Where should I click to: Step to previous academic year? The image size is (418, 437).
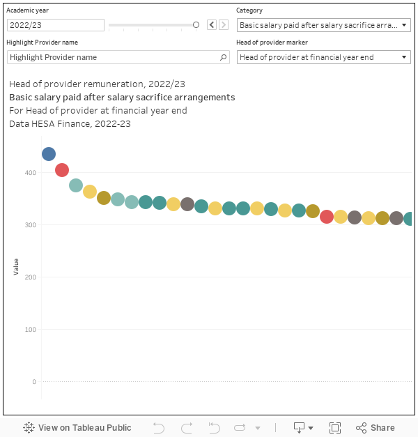coord(212,25)
